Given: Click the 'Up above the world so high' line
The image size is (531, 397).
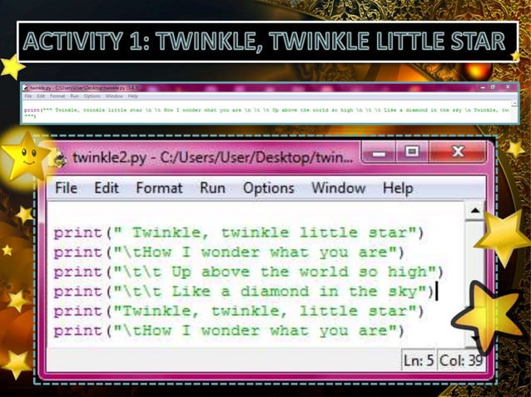Looking at the screenshot, I should pos(248,272).
